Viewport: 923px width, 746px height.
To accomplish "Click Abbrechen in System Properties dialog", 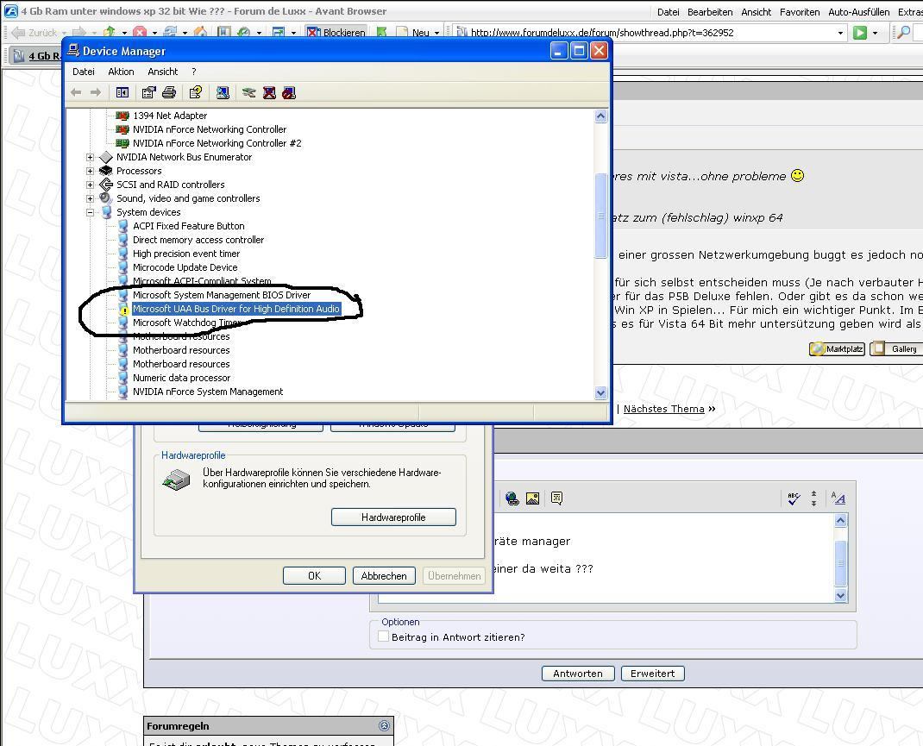I will (x=384, y=575).
